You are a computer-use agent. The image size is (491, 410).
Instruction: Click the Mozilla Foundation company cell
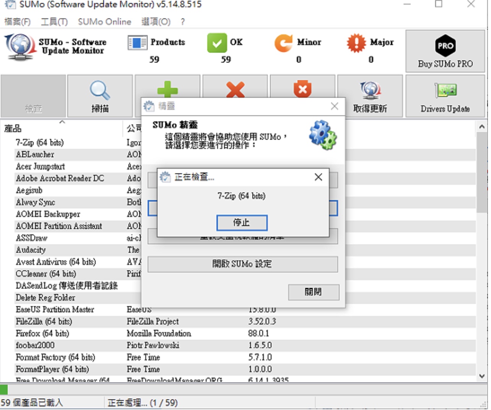[159, 333]
